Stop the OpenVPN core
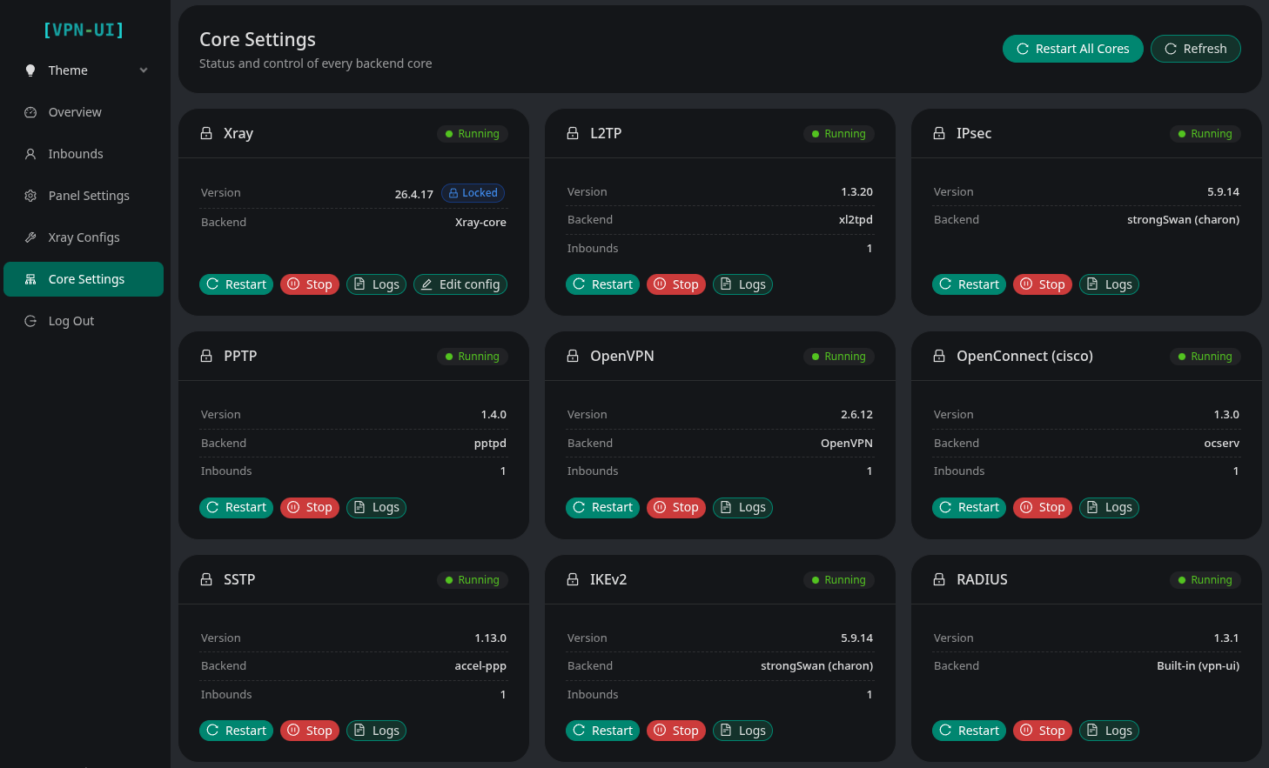This screenshot has width=1269, height=768. point(676,507)
